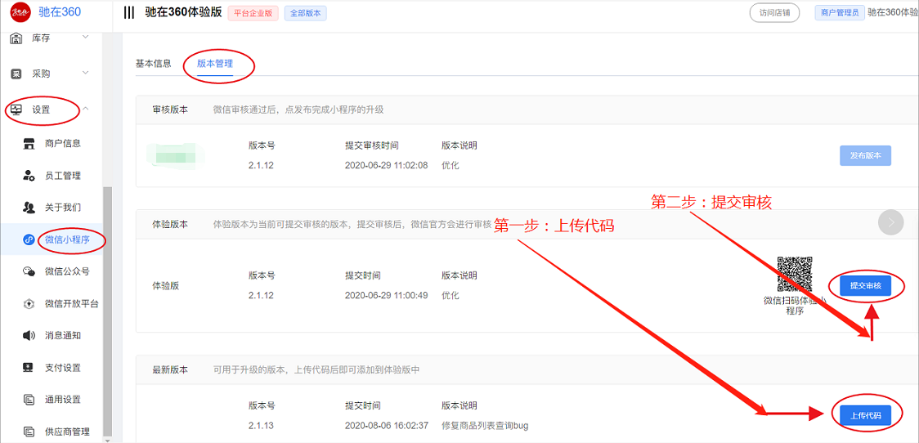Viewport: 919px width, 443px height.
Task: Click the gray round next-arrow button
Action: 891,222
